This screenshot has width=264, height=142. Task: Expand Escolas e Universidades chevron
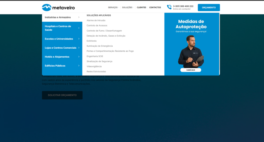click(79, 39)
